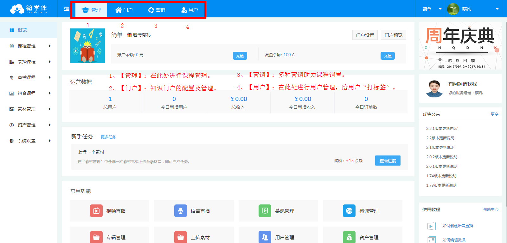Open the green 资产管理 money bag icon
This screenshot has width=507, height=243.
349,237
